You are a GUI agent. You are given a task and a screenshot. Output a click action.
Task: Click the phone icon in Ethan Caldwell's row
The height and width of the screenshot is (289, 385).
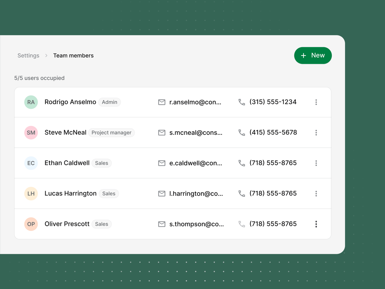pos(242,163)
